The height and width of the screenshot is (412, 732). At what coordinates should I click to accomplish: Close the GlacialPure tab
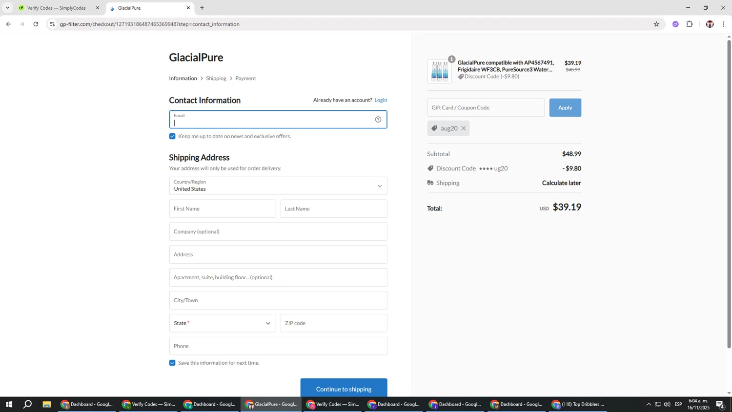pyautogui.click(x=188, y=8)
